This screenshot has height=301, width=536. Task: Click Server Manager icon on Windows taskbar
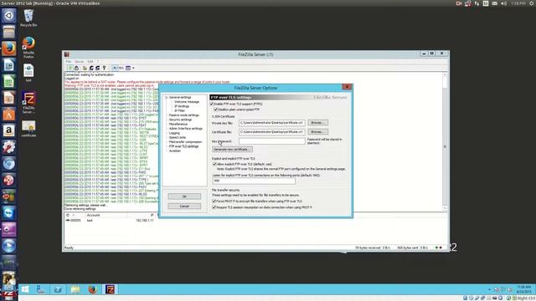pyautogui.click(x=41, y=289)
